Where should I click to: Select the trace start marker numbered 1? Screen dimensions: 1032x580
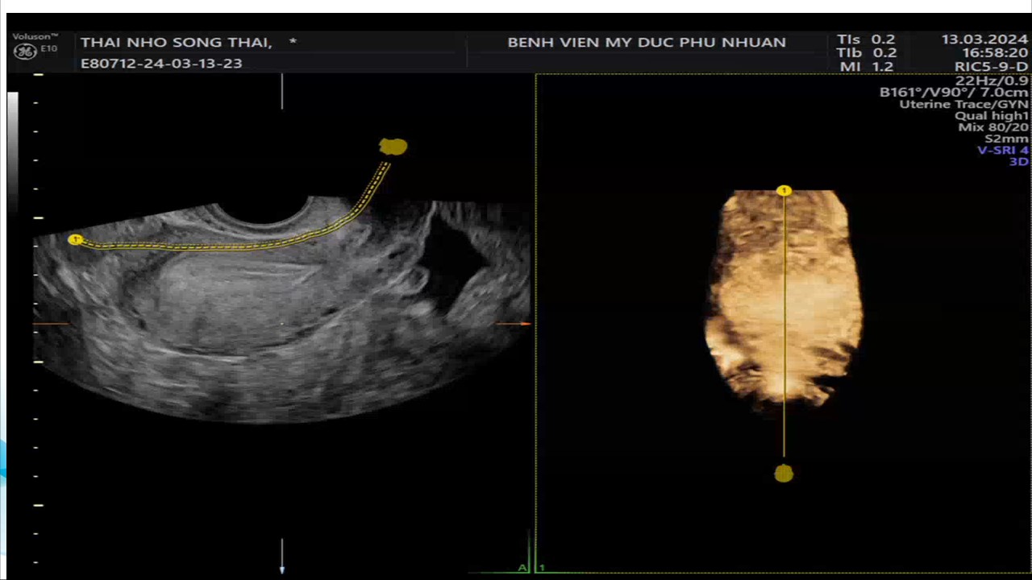point(75,239)
